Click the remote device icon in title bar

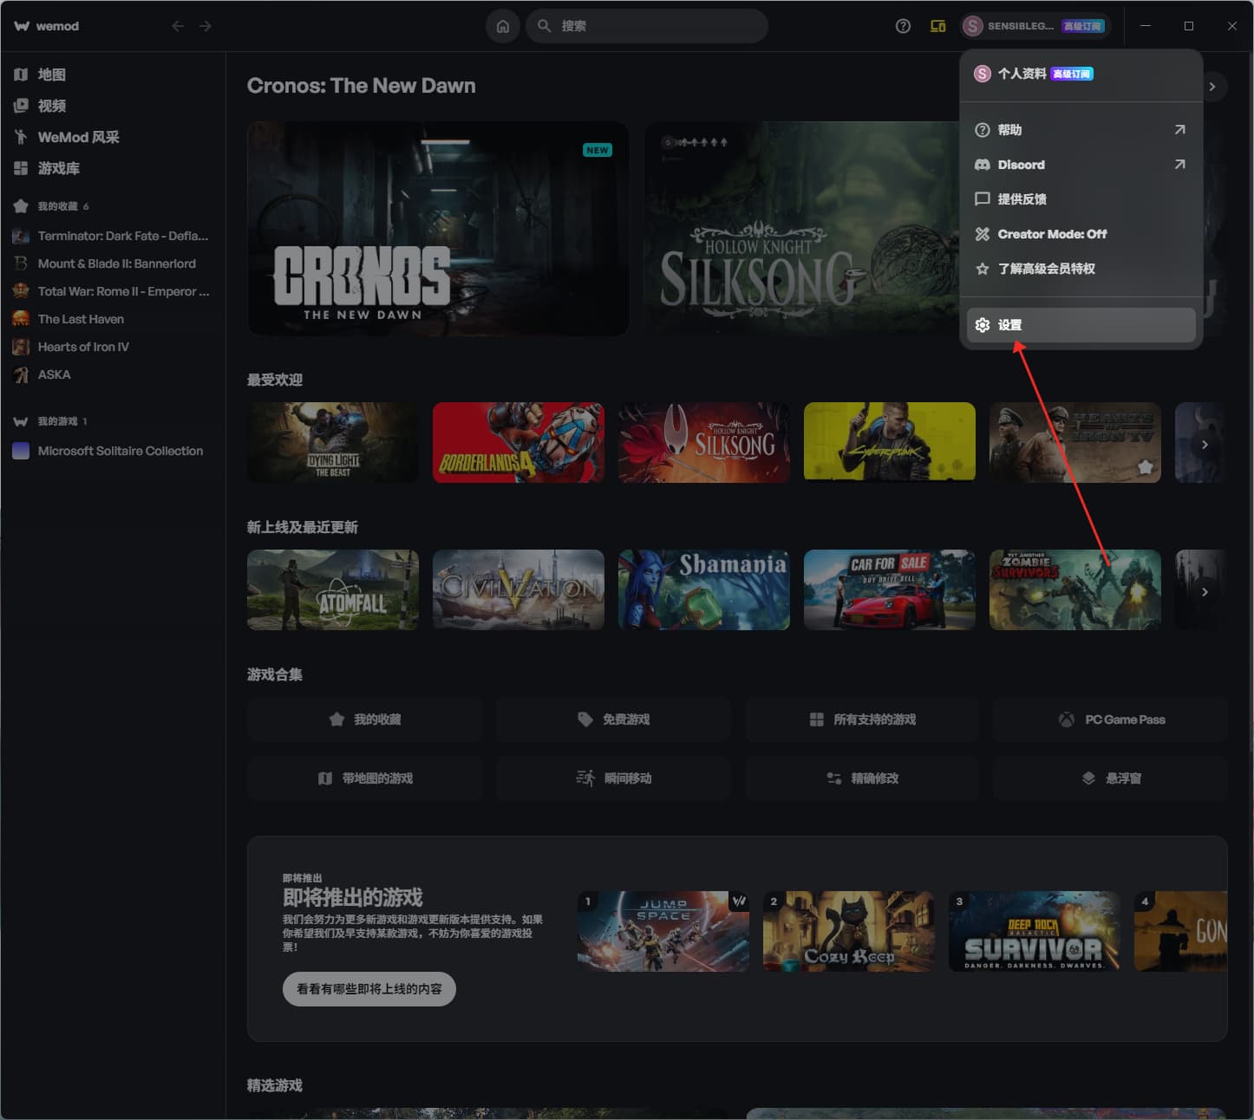[937, 26]
